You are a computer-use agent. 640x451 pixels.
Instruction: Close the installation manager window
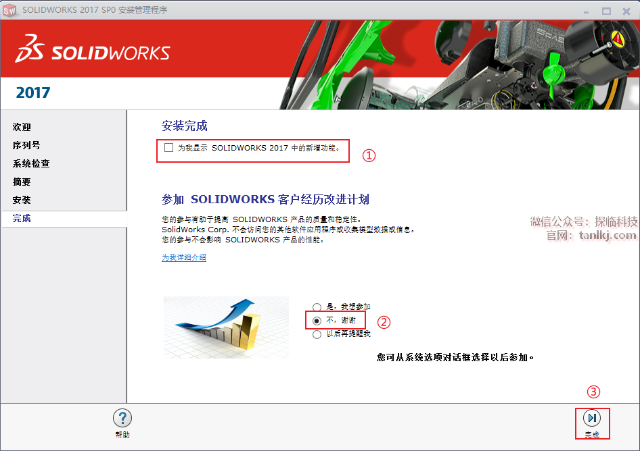tap(626, 11)
